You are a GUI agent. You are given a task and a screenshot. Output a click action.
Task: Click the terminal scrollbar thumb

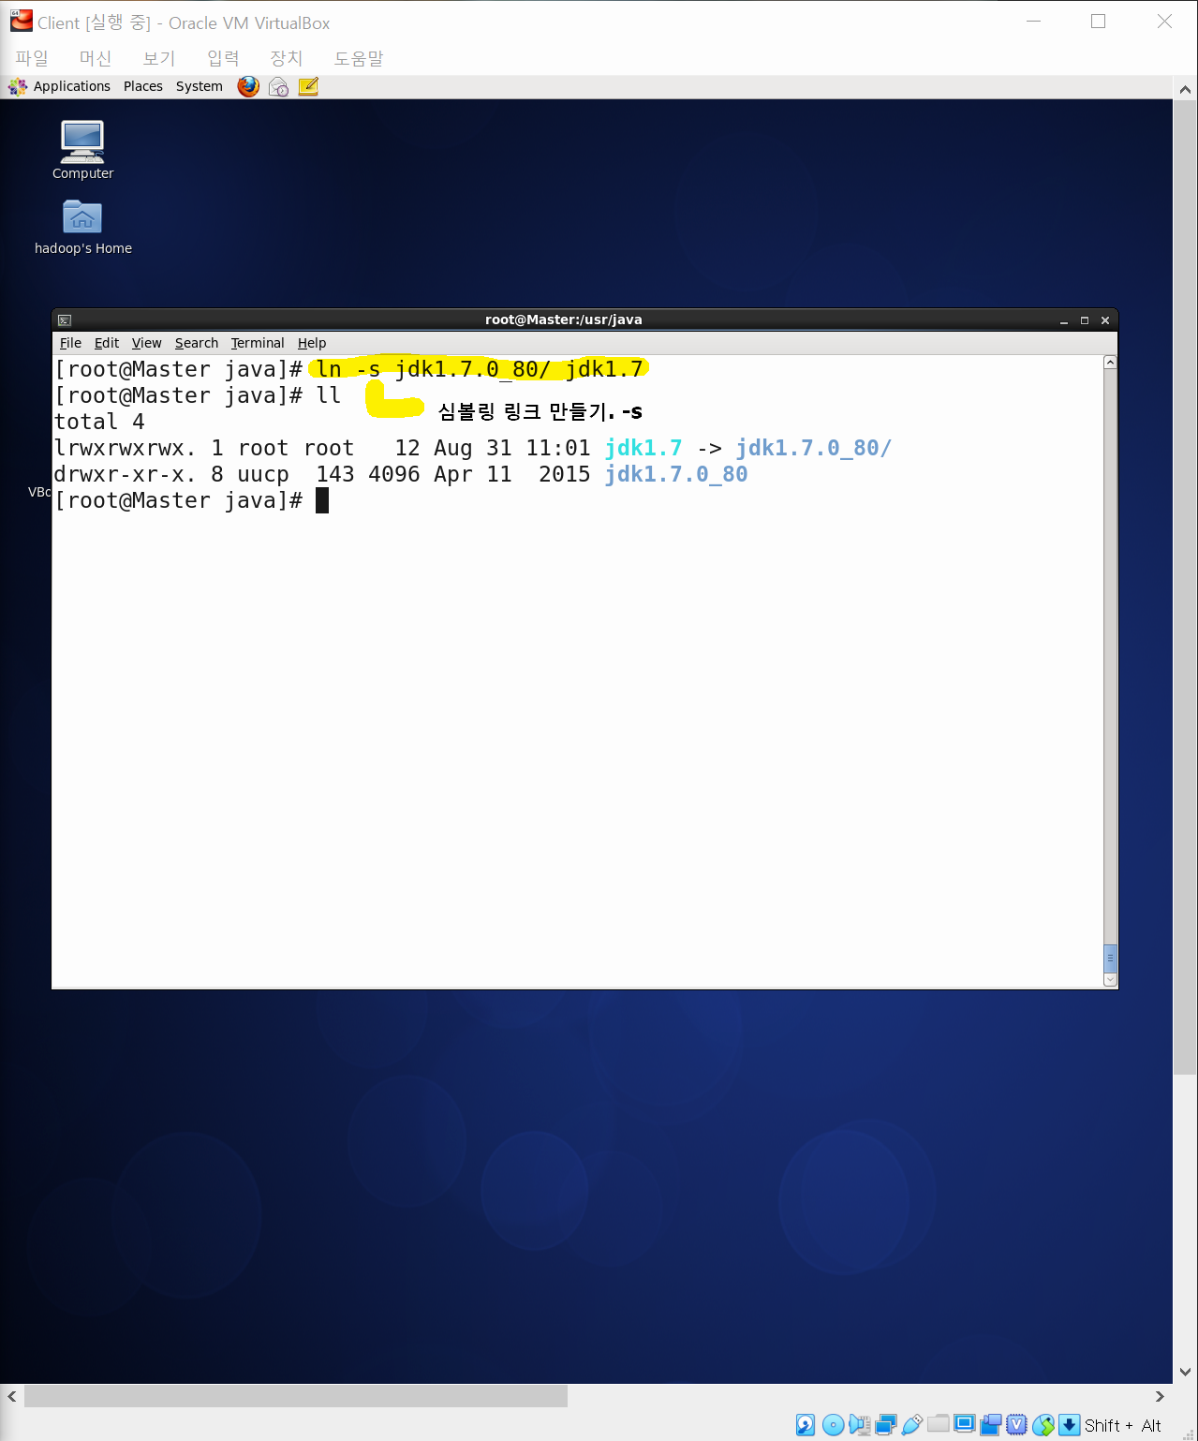tap(1110, 958)
